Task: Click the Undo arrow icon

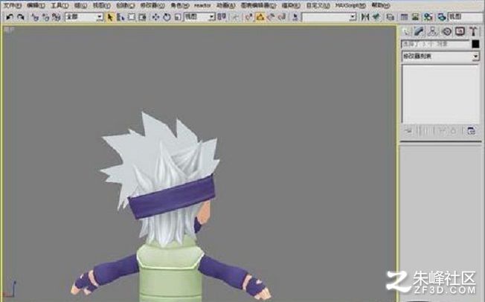Action: (10, 16)
